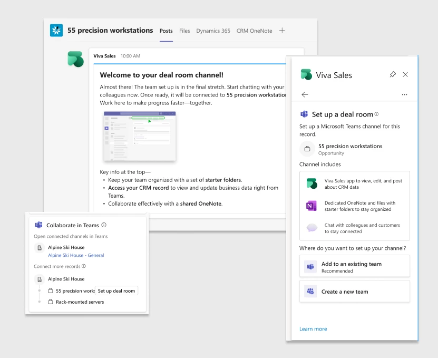Click the Add to an existing team team icon
This screenshot has height=358, width=438.
(309, 266)
